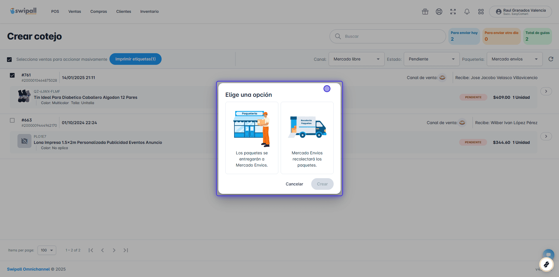Expand order #761 details chevron
559x277 pixels.
coord(546,91)
